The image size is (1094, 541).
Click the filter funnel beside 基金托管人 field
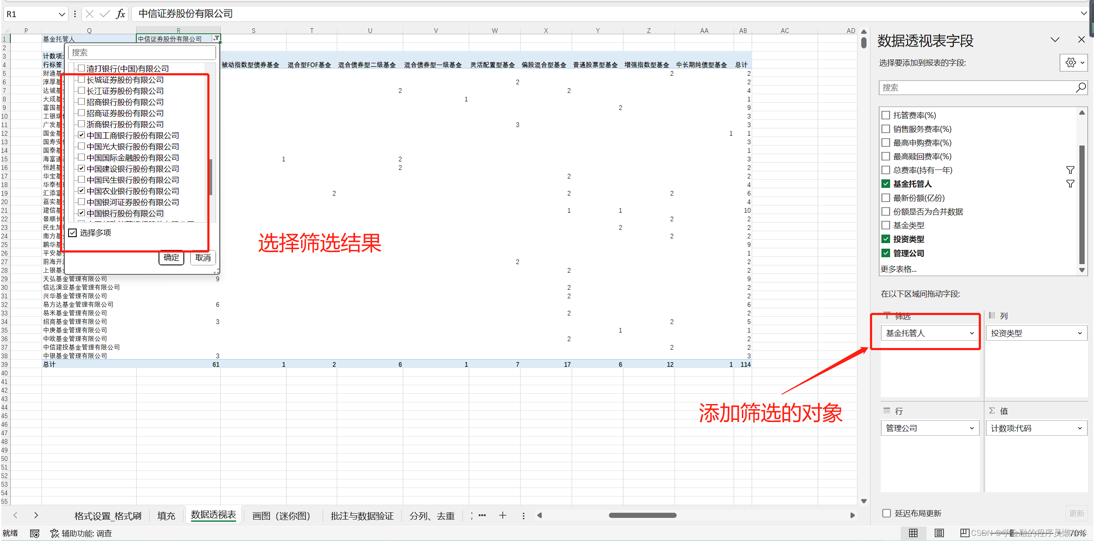point(1070,184)
